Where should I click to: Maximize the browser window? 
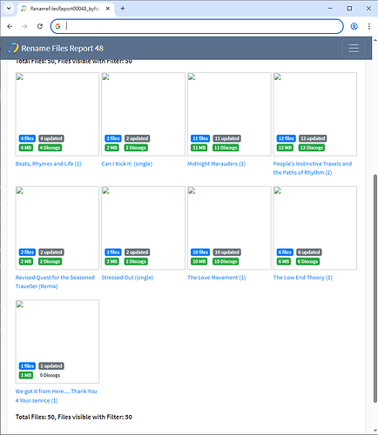349,9
